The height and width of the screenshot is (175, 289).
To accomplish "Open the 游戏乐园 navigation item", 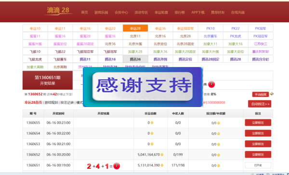I will coord(101,13).
